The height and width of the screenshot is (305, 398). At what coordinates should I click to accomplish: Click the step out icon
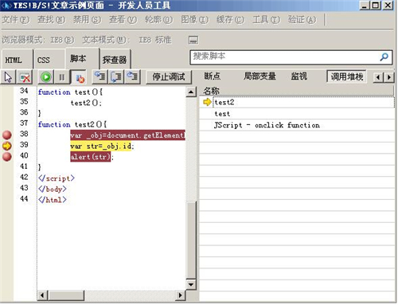pyautogui.click(x=132, y=76)
